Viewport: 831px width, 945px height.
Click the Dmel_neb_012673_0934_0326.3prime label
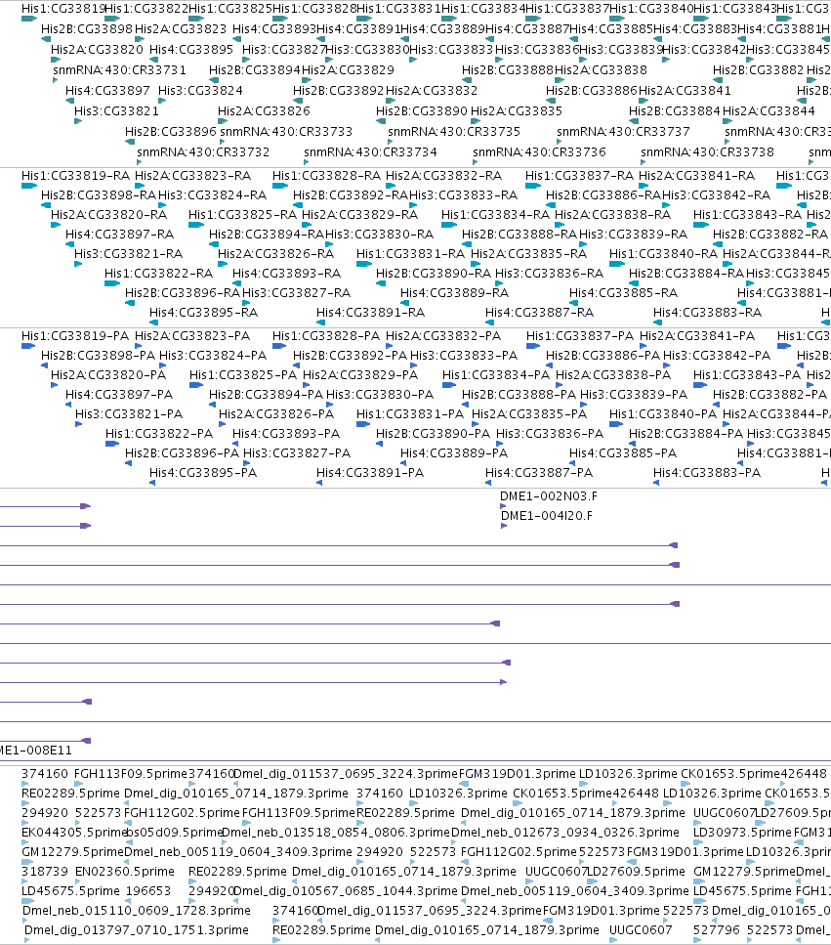point(564,833)
